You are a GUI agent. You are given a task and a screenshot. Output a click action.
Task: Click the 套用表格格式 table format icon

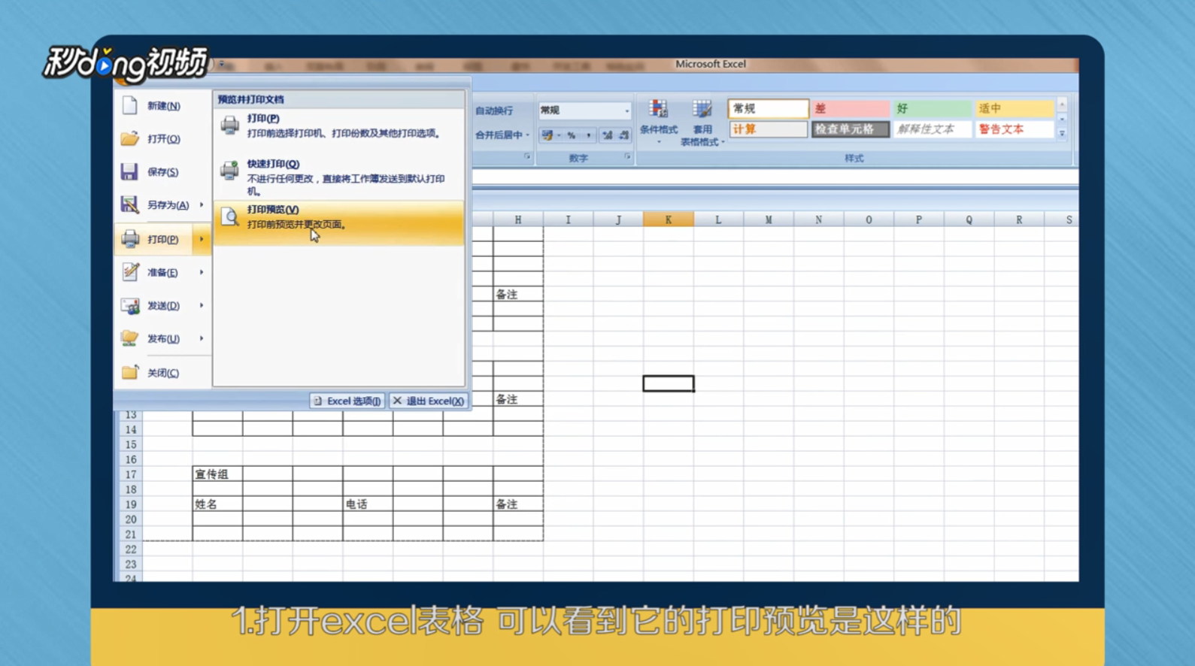pos(702,109)
